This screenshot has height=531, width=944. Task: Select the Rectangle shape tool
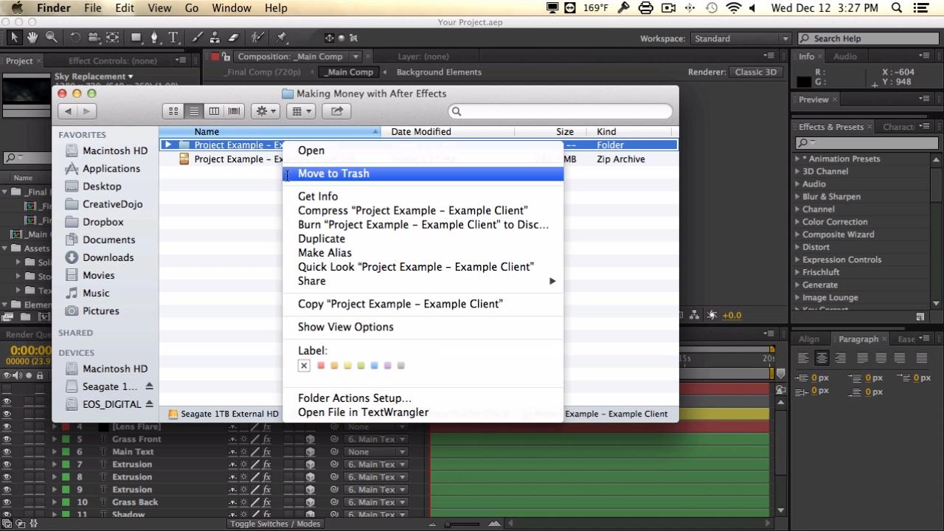[136, 38]
